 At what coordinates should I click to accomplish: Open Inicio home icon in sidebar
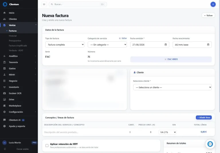5,13
